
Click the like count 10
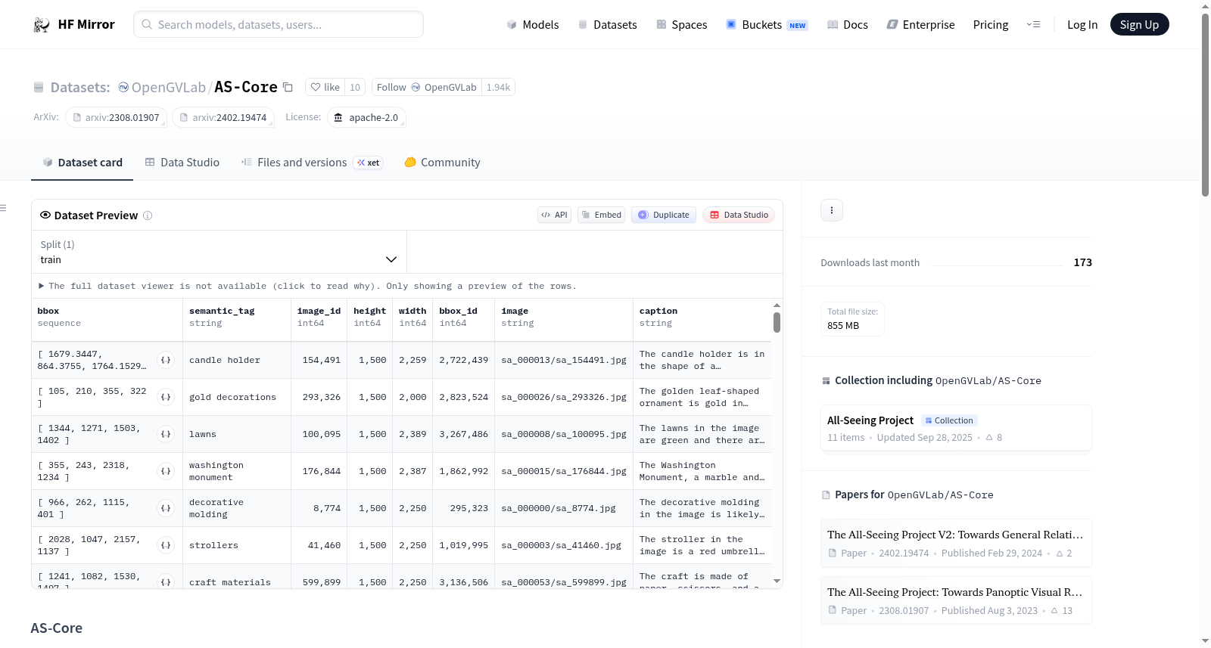(355, 88)
